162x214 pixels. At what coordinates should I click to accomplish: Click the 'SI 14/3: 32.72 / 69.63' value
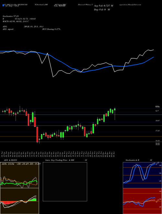[25, 19]
